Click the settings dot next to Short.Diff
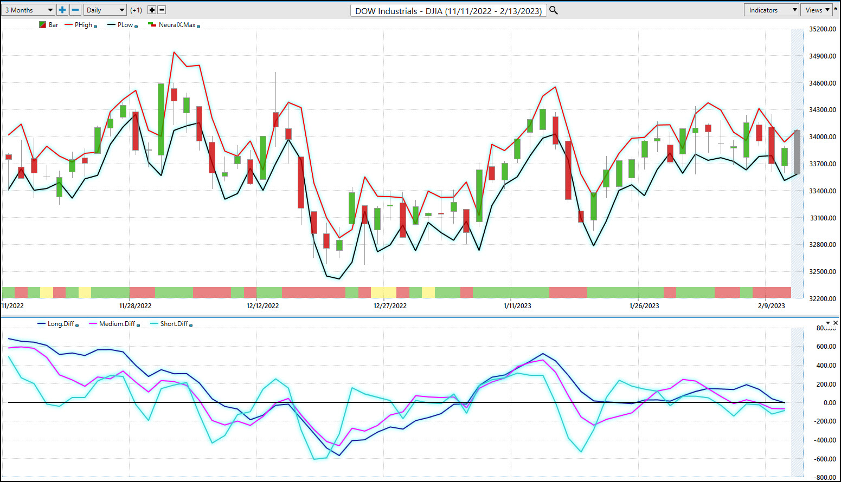The image size is (841, 482). click(x=191, y=325)
